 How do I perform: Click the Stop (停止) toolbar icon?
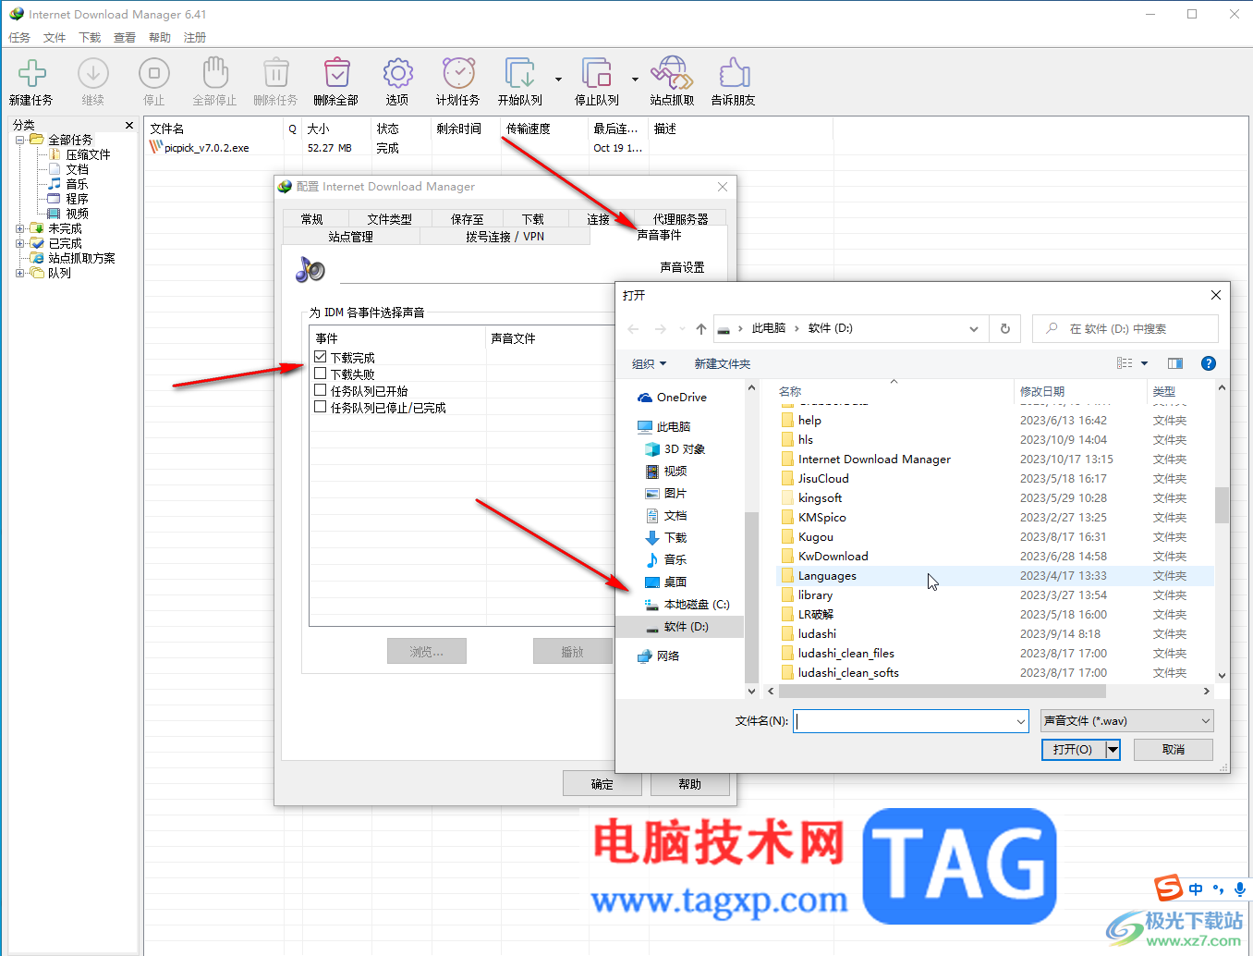pos(153,73)
